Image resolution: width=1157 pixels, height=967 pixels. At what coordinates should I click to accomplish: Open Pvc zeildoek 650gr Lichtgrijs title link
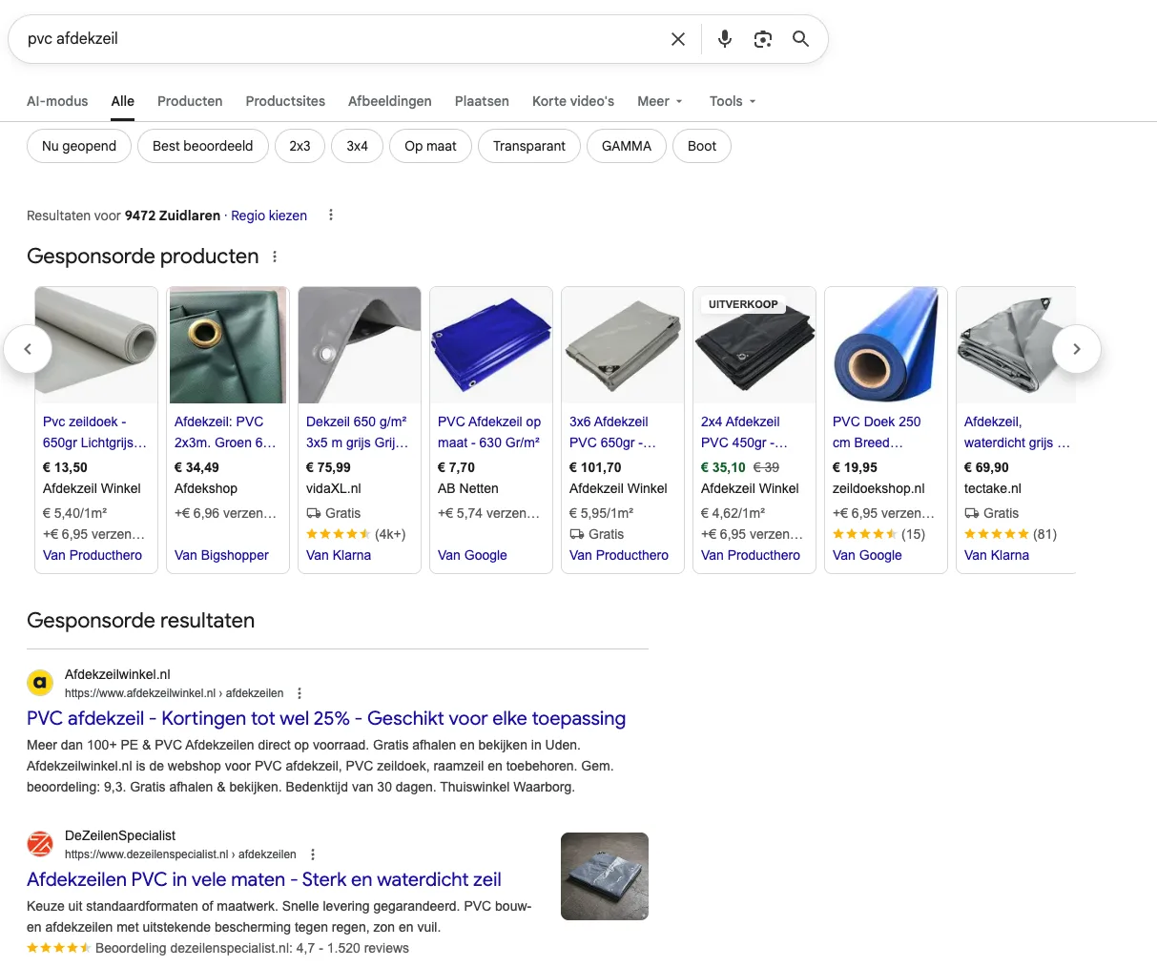94,432
